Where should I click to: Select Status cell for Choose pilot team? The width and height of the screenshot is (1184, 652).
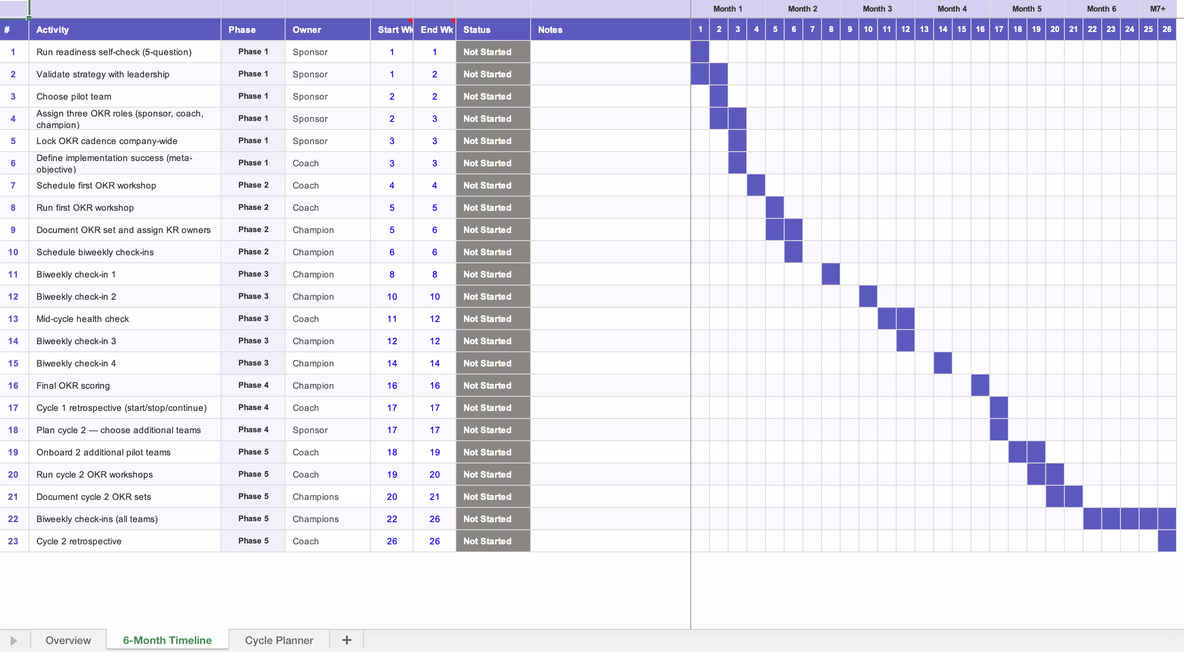click(493, 97)
